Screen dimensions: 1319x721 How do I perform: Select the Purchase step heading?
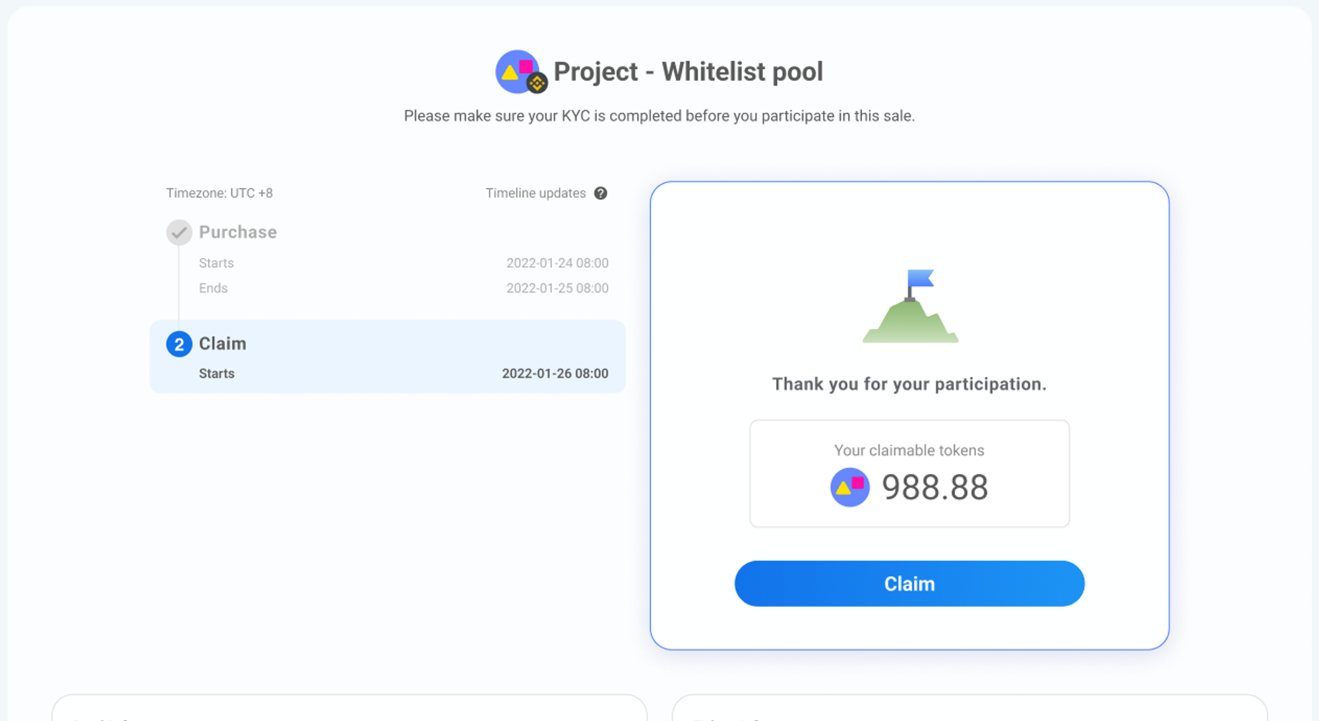click(238, 232)
